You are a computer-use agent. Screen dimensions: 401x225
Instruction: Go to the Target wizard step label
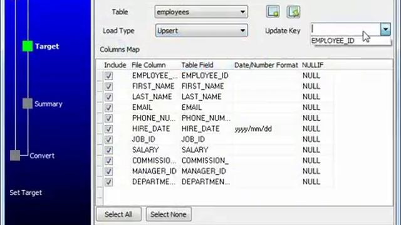click(47, 46)
